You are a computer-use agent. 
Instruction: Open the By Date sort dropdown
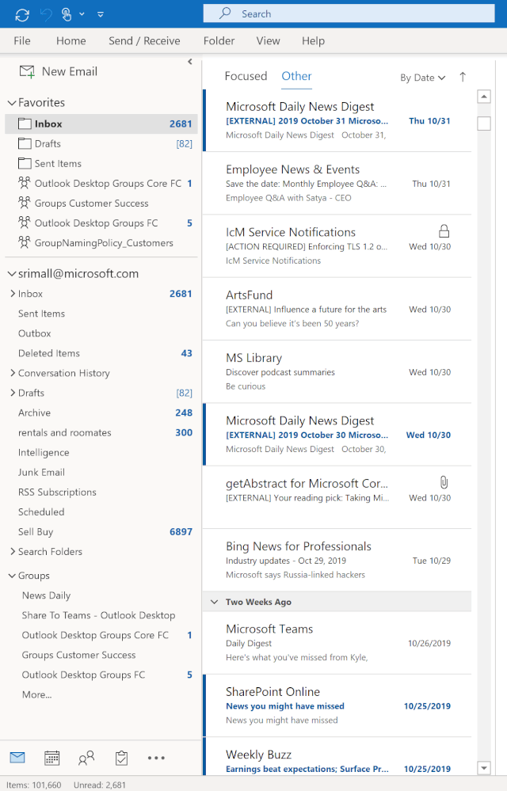point(423,78)
